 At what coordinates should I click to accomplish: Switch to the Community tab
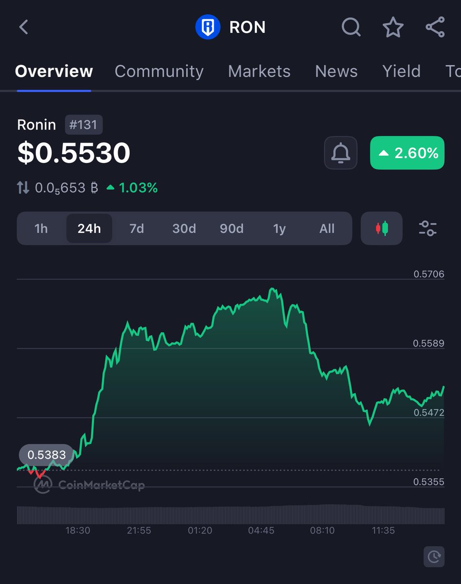pos(159,72)
